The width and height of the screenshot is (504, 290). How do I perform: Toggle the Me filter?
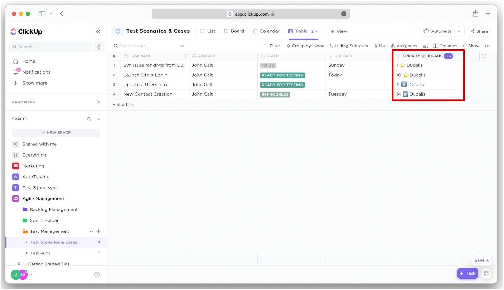pos(379,46)
